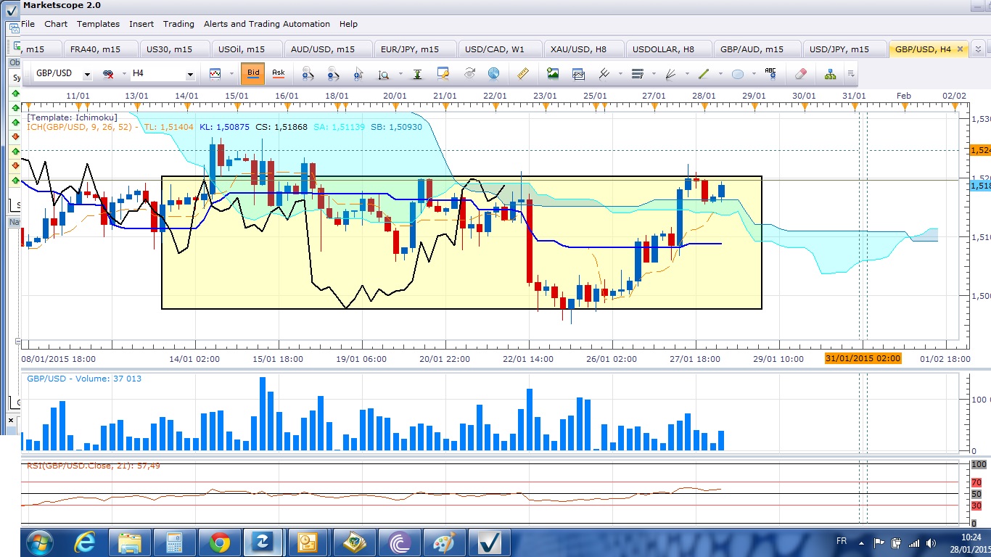The height and width of the screenshot is (557, 991).
Task: Switch to the GBP/AUD, m15 tab
Action: tap(757, 49)
